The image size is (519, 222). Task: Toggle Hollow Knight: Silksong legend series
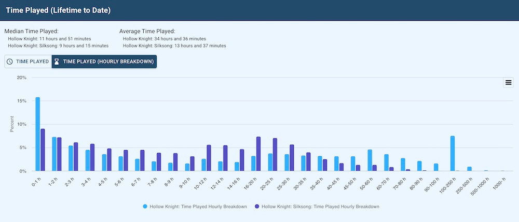[x=317, y=206]
